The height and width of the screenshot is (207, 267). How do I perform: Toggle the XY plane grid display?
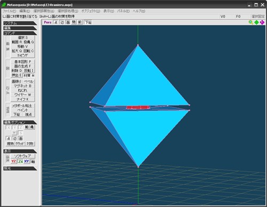[27, 162]
